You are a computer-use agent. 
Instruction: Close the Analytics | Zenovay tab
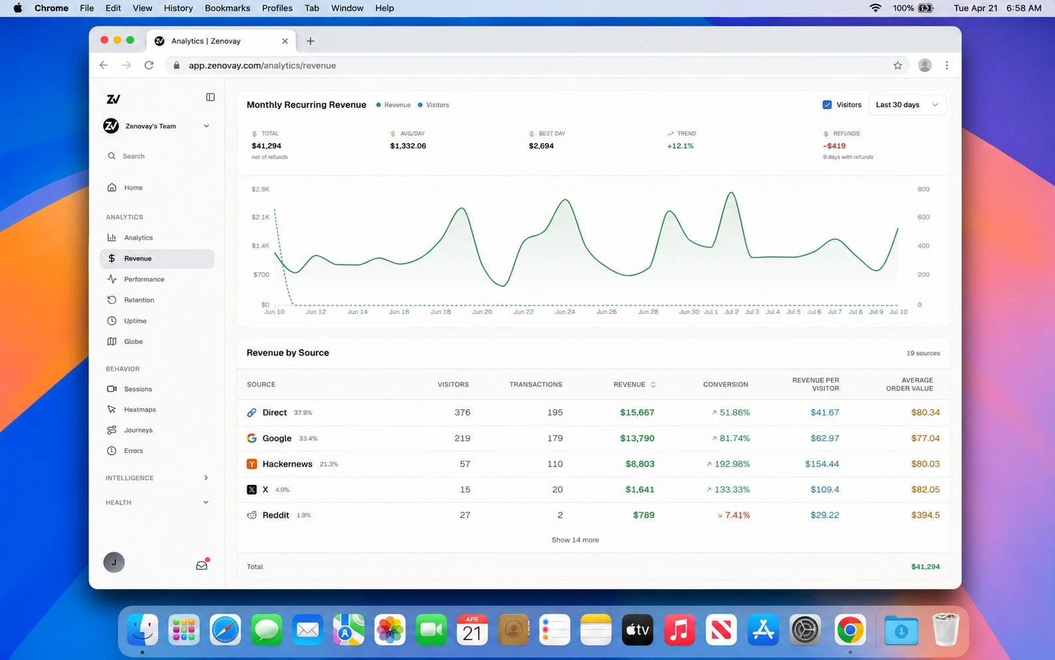point(285,41)
